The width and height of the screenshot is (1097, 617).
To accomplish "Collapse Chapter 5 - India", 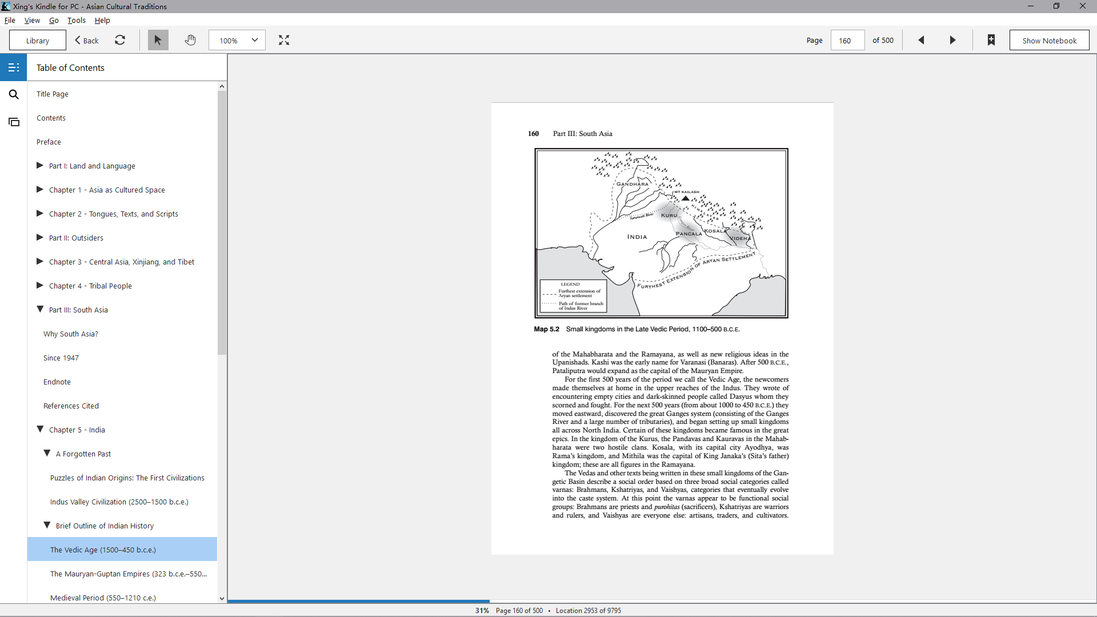I will point(40,430).
